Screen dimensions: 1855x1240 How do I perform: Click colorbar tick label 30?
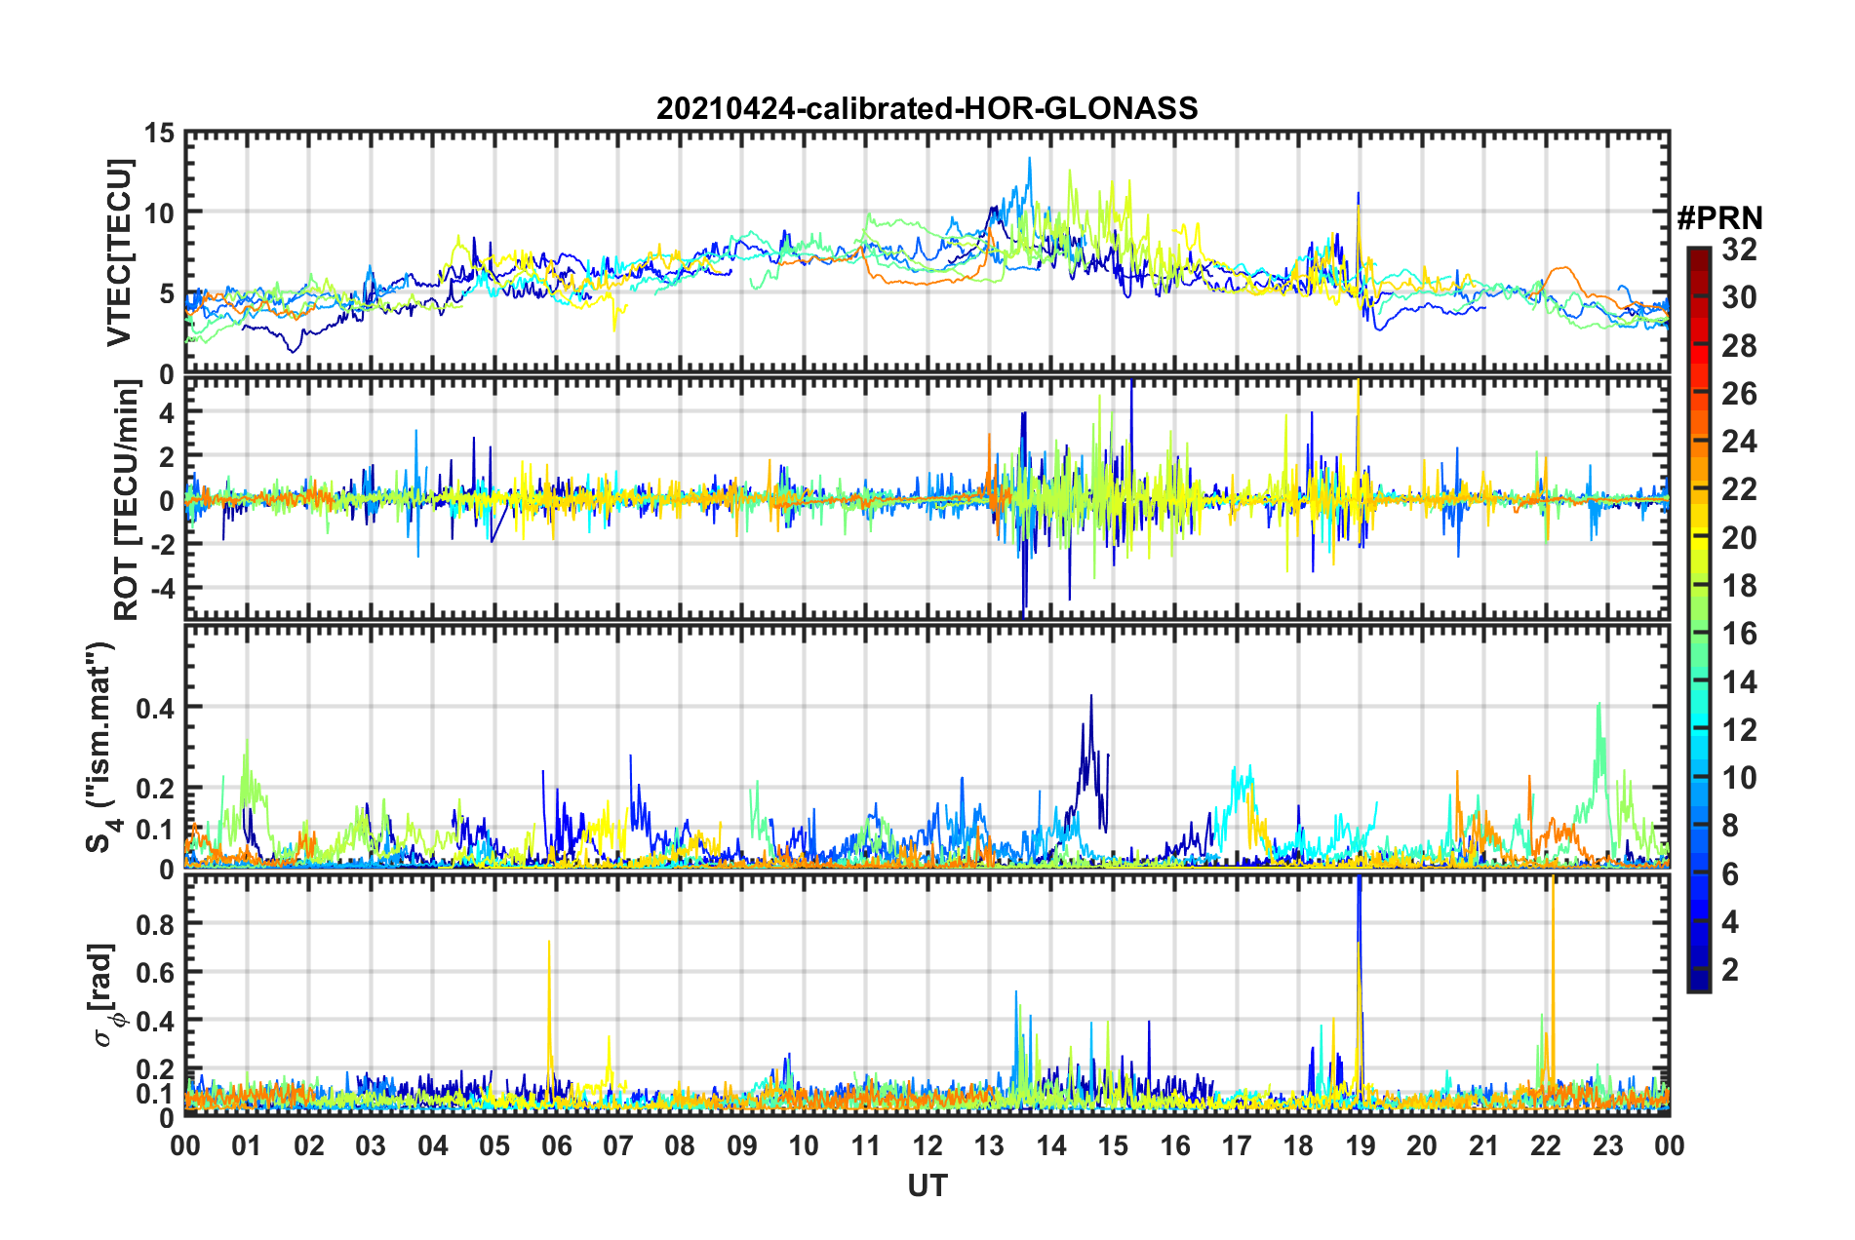[x=1739, y=297]
